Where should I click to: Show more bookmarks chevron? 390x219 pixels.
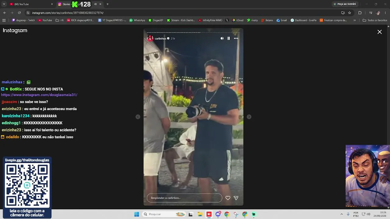[x=354, y=20]
